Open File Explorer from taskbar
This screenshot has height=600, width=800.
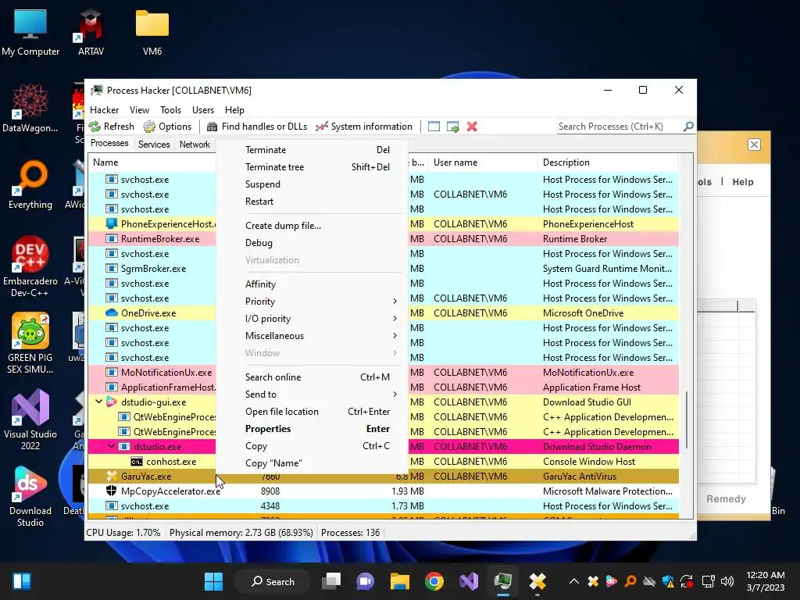(400, 581)
